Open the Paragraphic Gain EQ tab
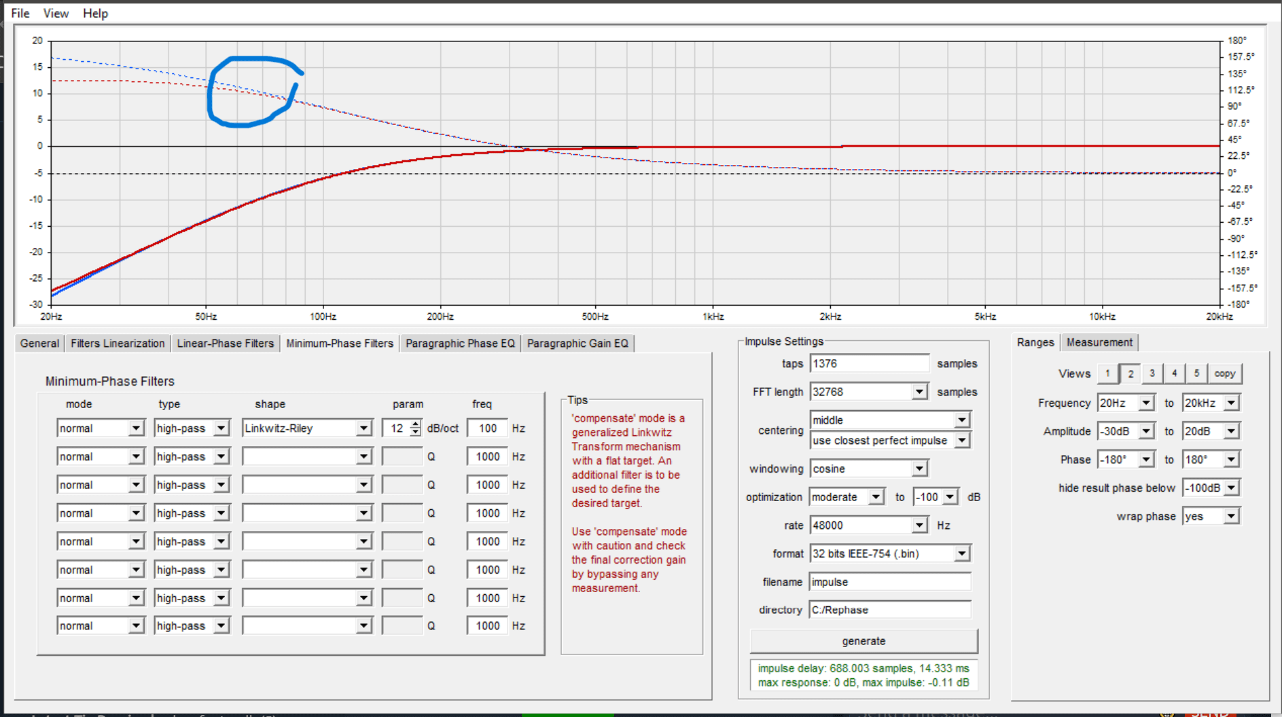Viewport: 1282px width, 717px height. pos(577,343)
